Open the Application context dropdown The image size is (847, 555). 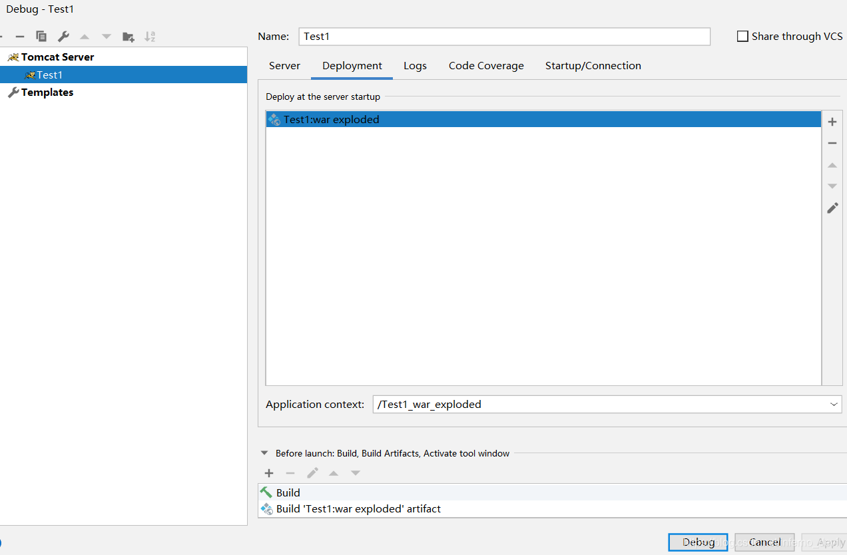point(834,405)
